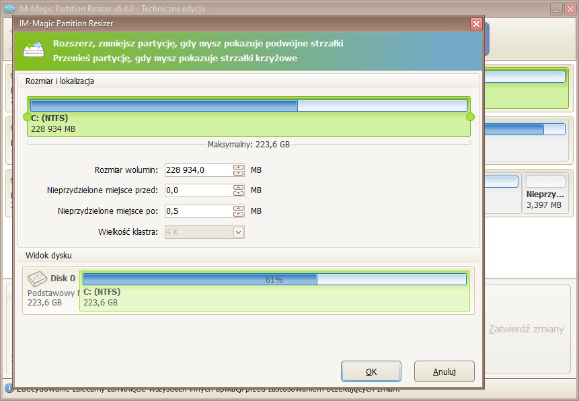The image size is (579, 401).
Task: Click the 61% usage bar in disk view
Action: click(274, 279)
